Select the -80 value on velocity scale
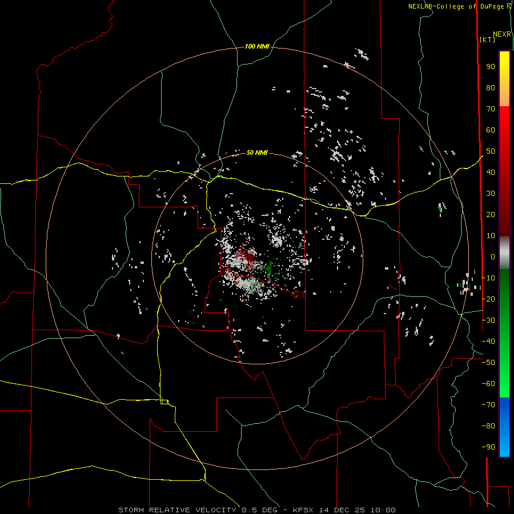 [488, 426]
